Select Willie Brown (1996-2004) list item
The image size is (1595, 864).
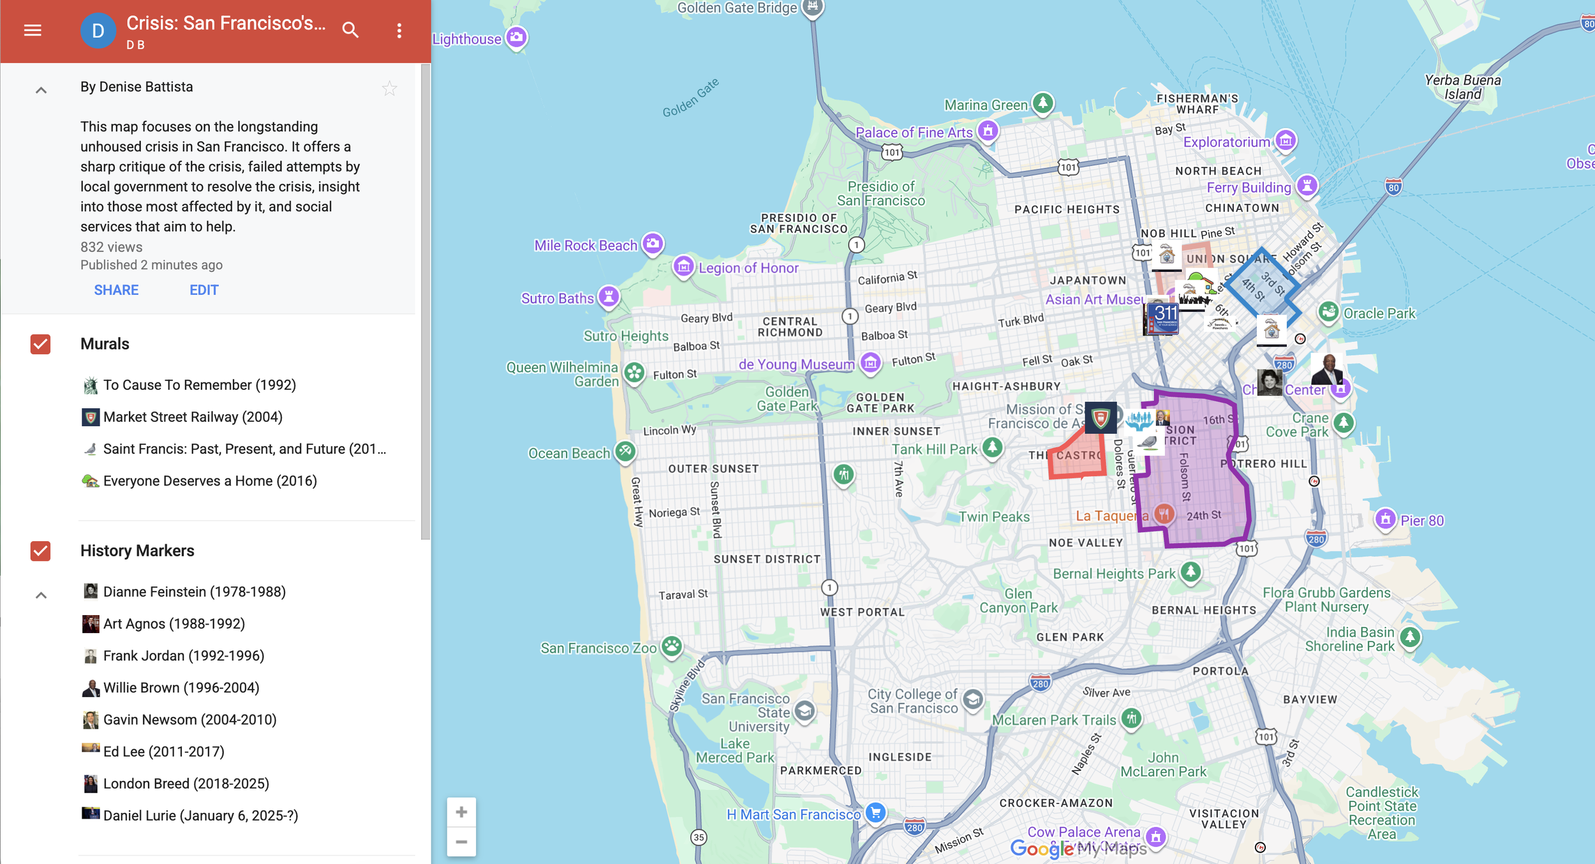point(181,687)
